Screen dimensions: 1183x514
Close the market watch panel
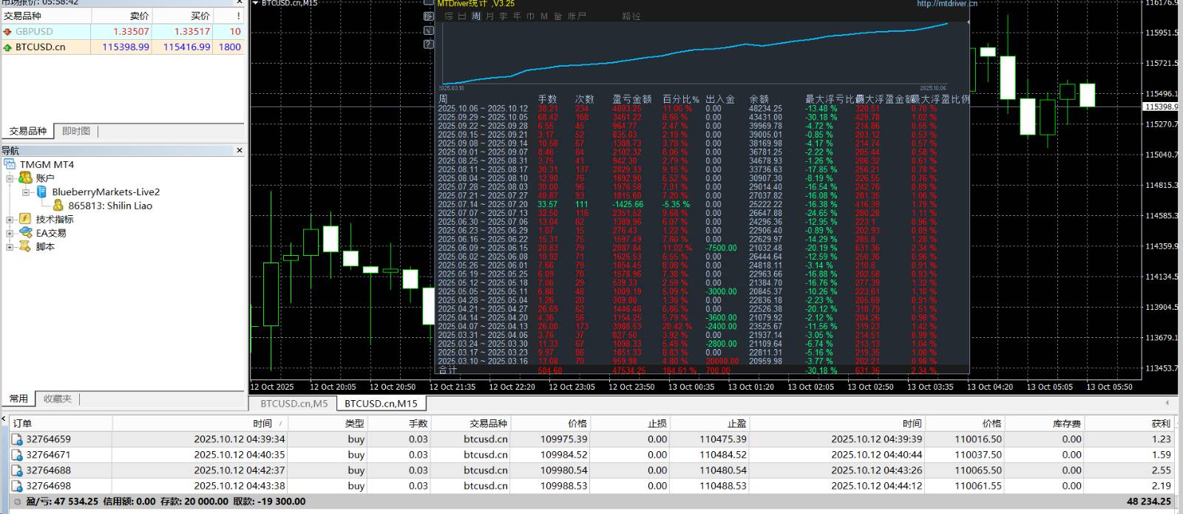(239, 3)
